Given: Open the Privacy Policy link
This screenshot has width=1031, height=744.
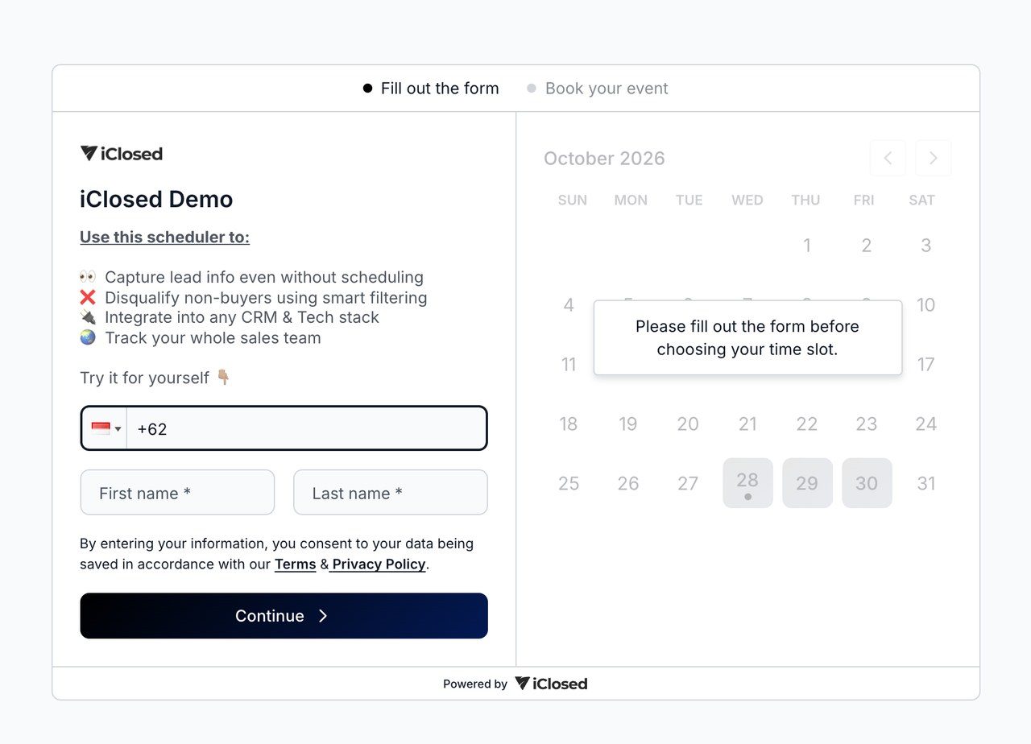Looking at the screenshot, I should 379,564.
